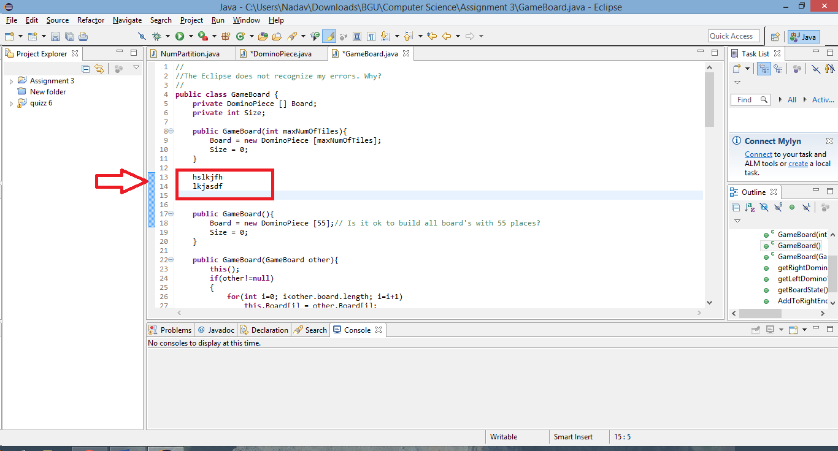Click the Print icon in main toolbar

(x=83, y=36)
